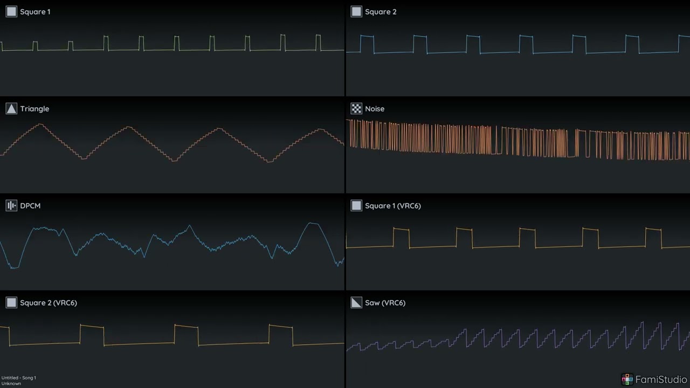Click the Saw (VRC6) channel icon
The image size is (690, 388).
(356, 302)
